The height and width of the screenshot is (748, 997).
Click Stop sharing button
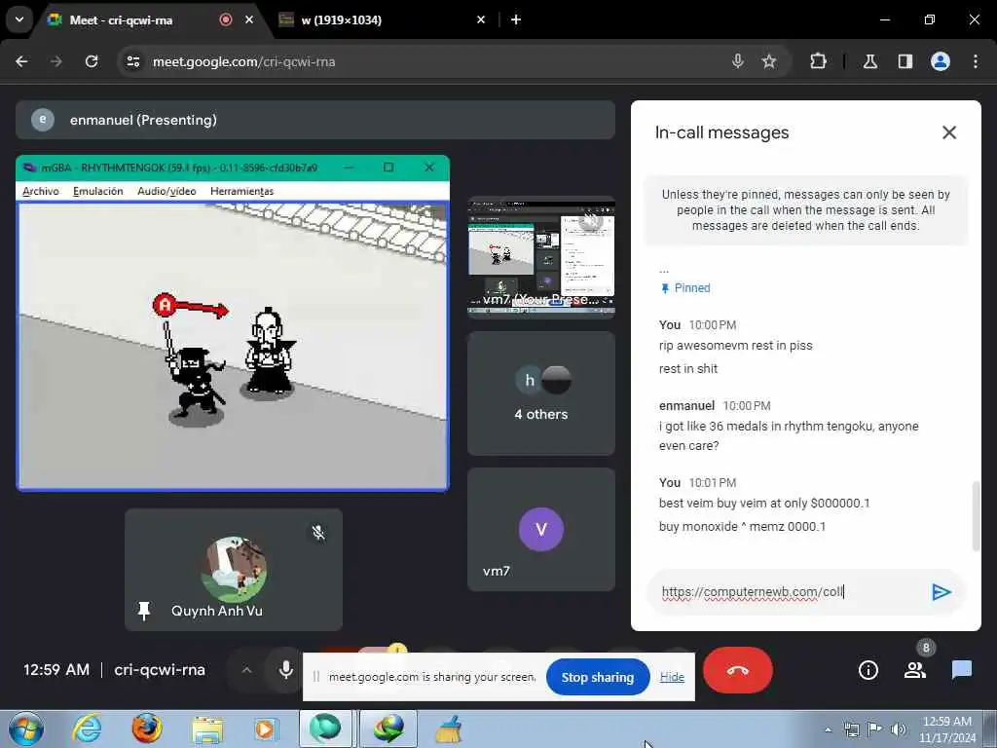(x=597, y=677)
